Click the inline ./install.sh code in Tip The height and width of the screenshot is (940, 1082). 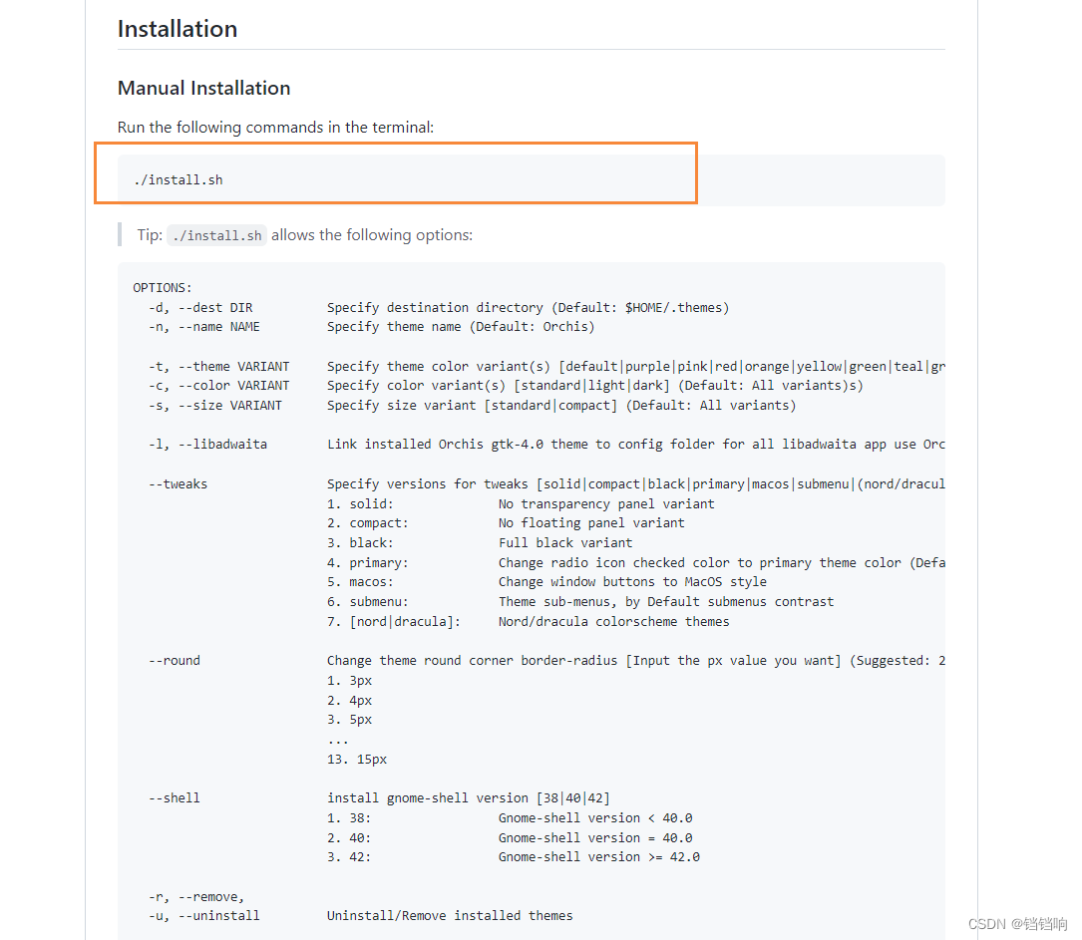point(216,236)
